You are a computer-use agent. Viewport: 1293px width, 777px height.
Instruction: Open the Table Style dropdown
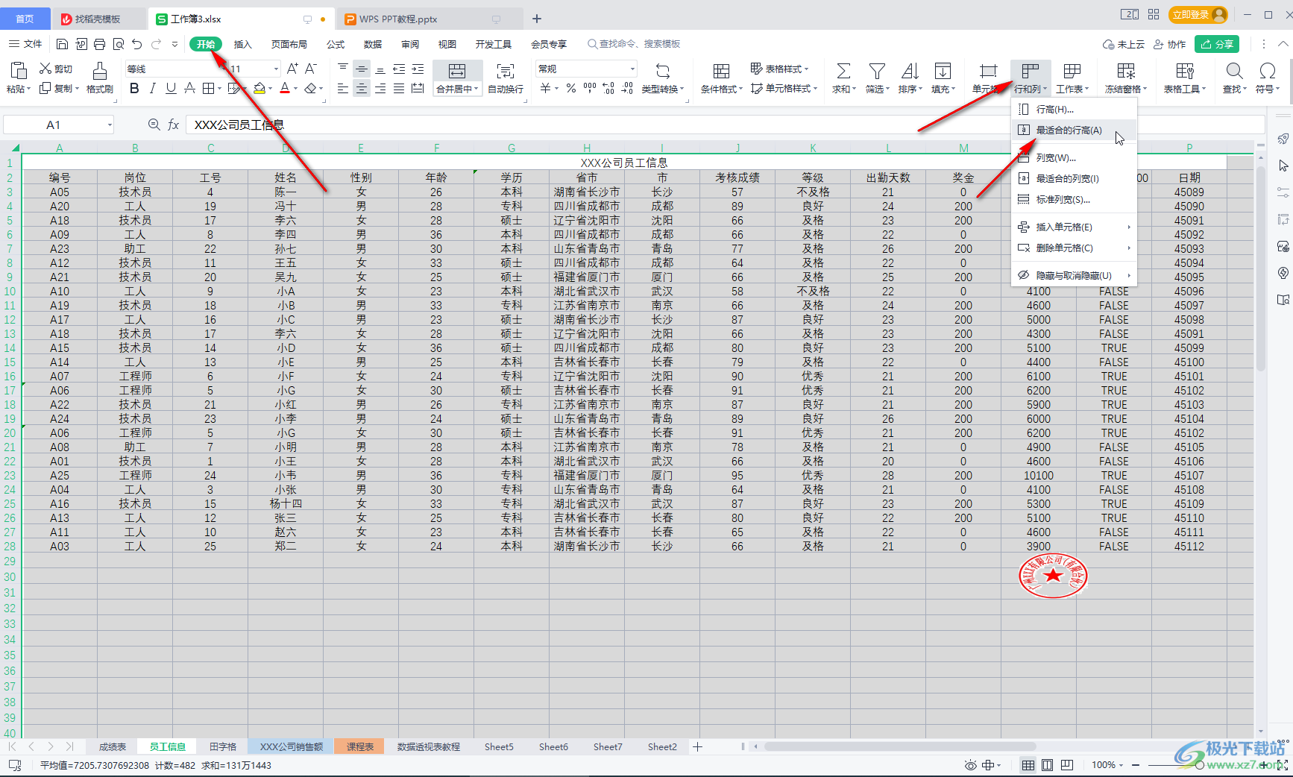tap(779, 69)
